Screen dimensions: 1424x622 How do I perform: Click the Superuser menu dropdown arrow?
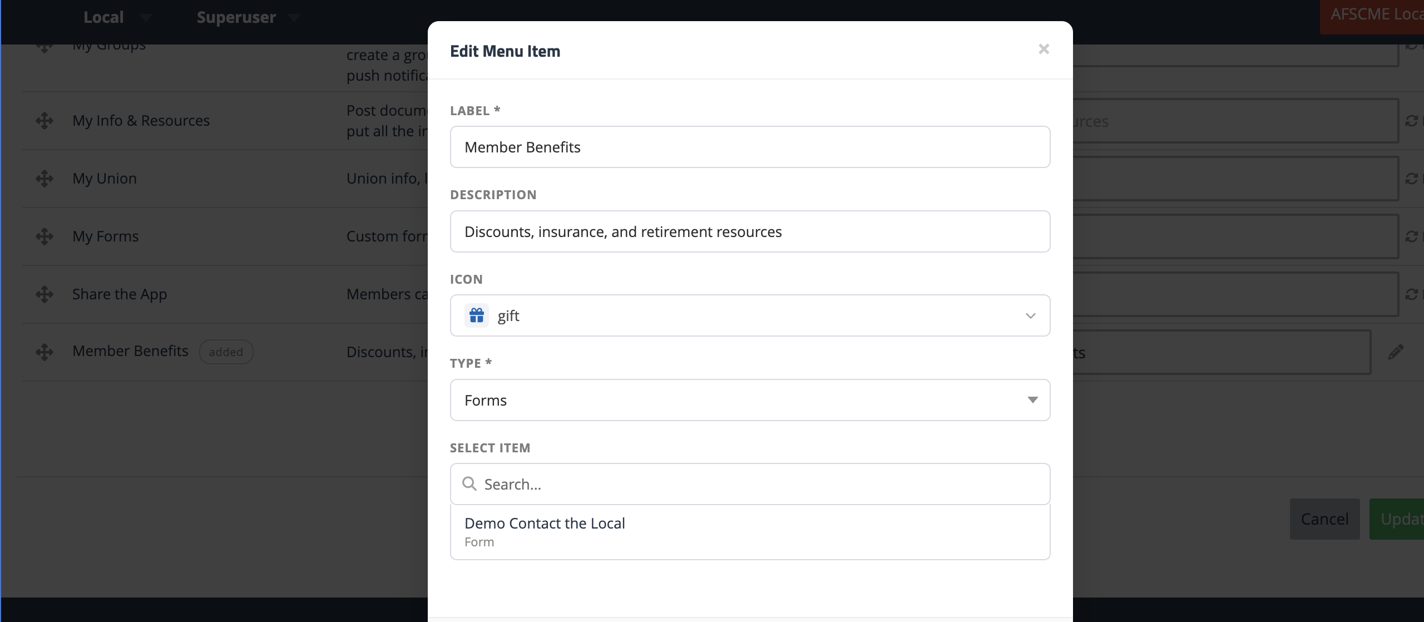click(294, 18)
